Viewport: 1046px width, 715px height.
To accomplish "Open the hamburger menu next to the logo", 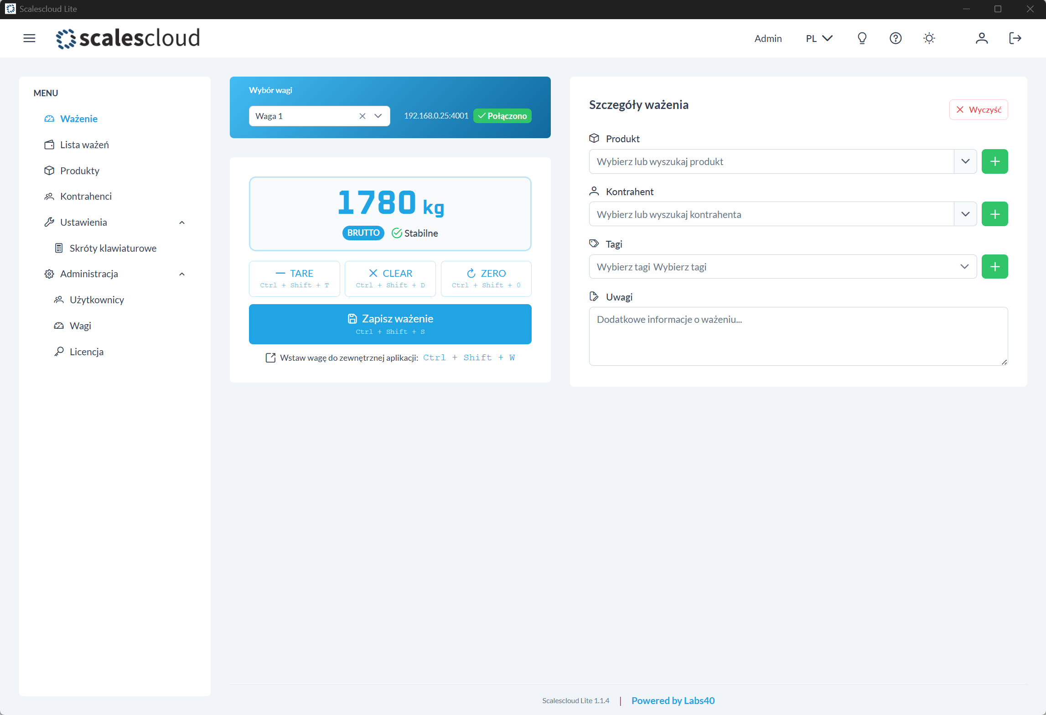I will [x=29, y=38].
